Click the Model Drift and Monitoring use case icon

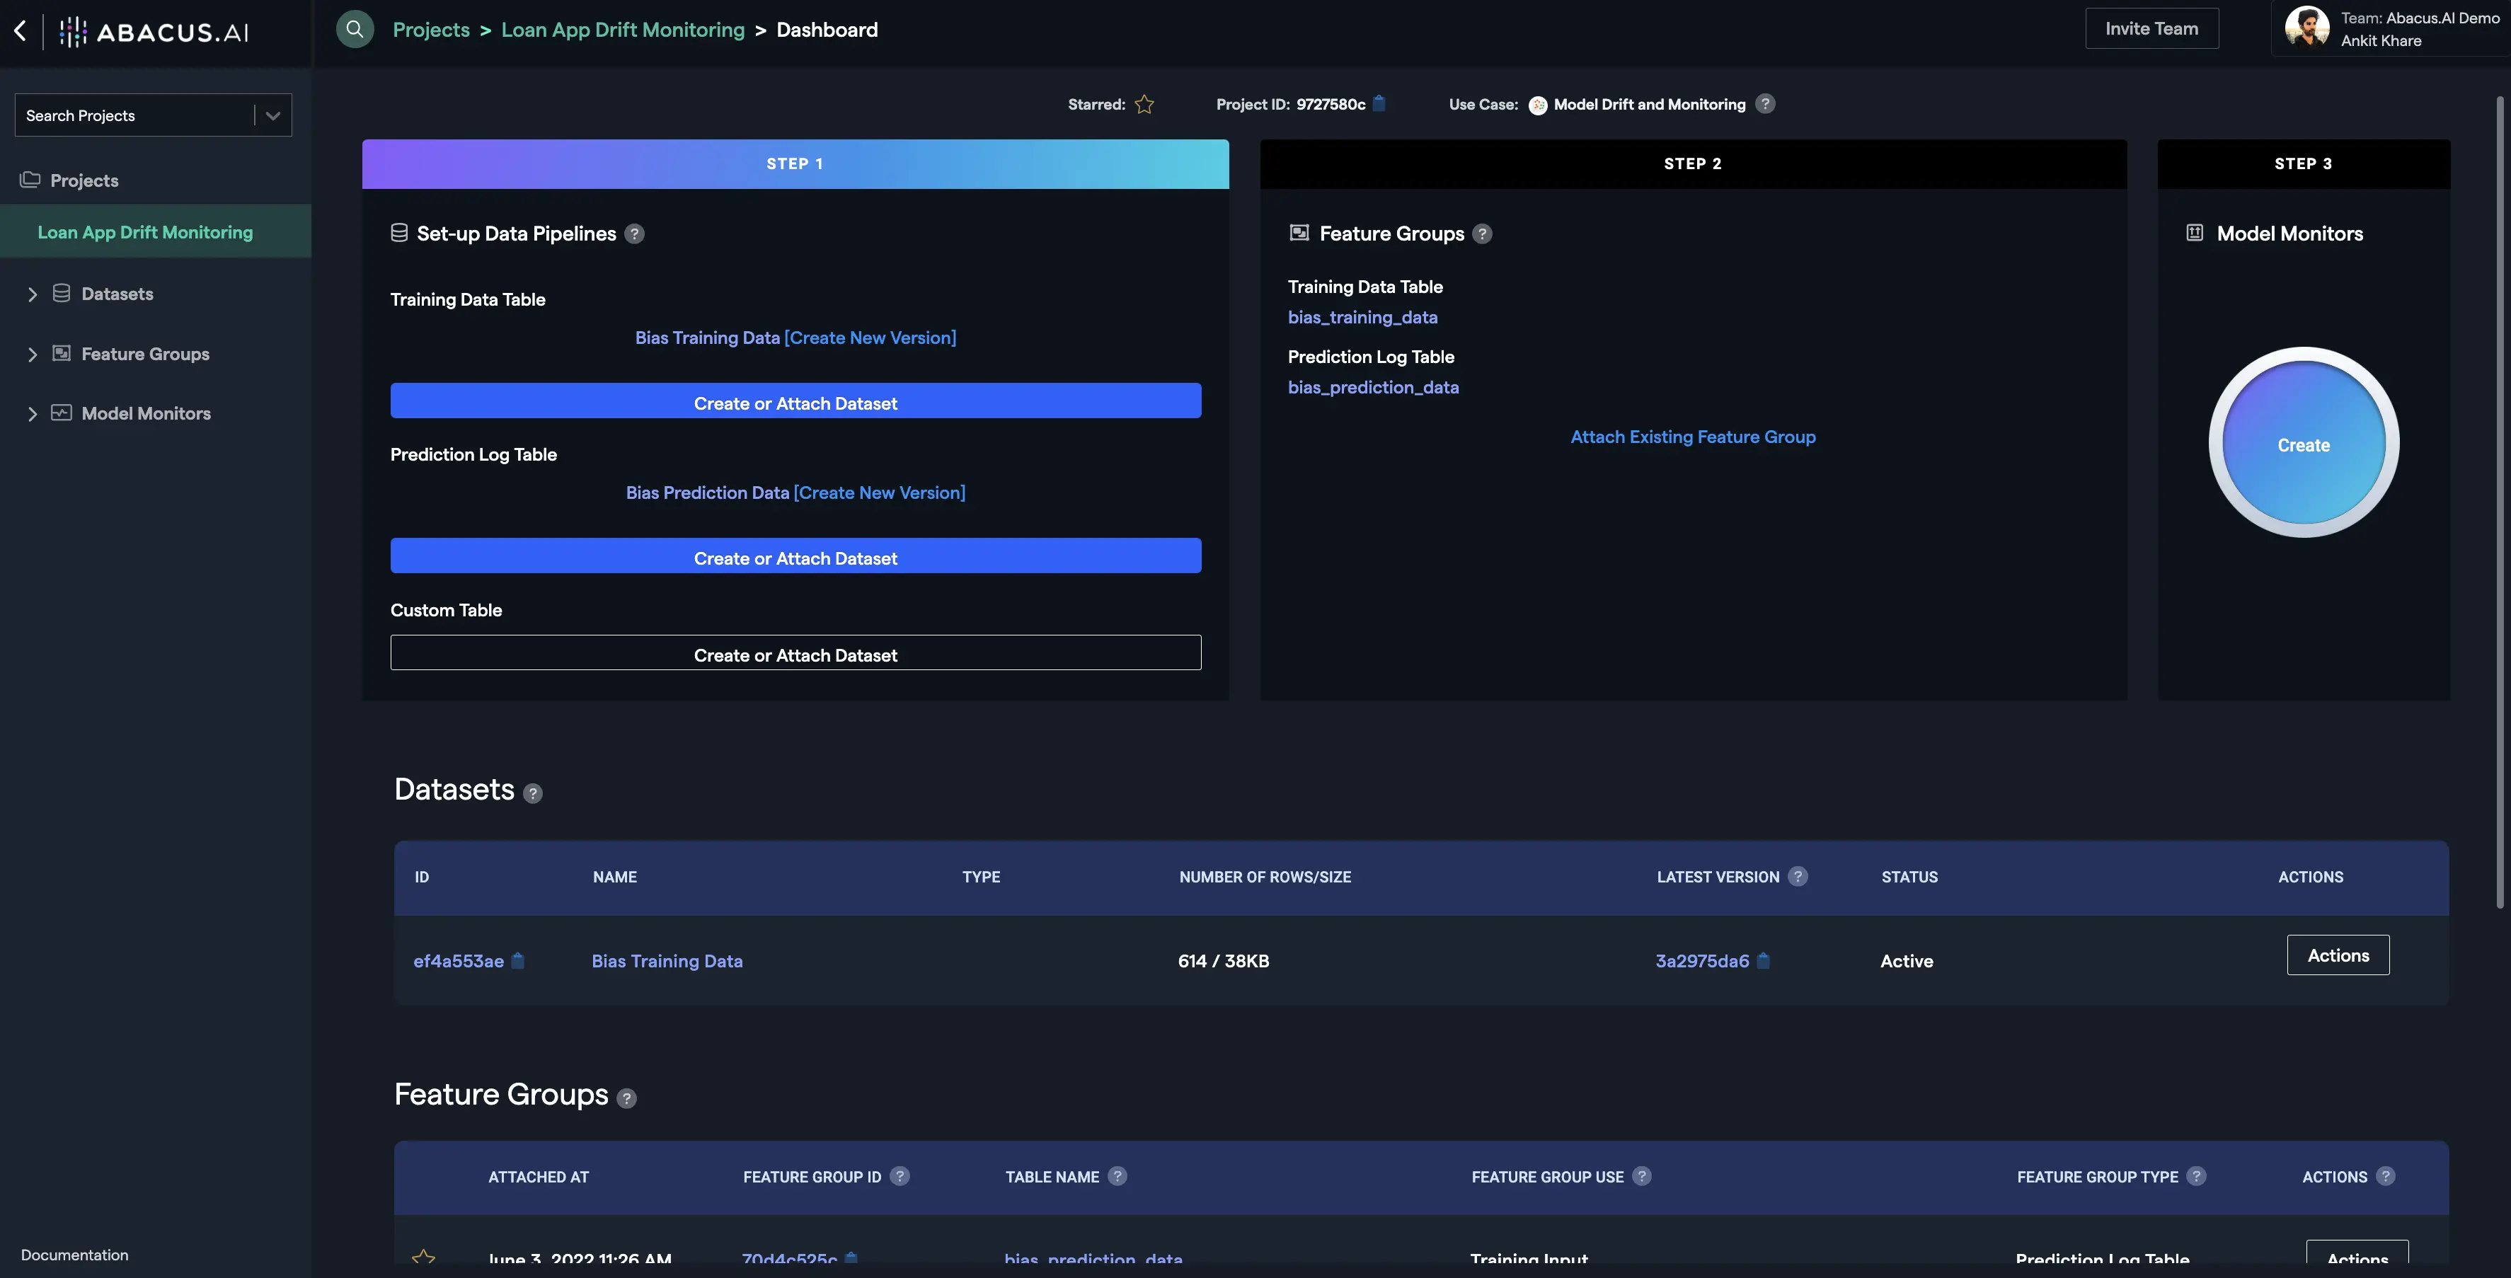[1538, 104]
